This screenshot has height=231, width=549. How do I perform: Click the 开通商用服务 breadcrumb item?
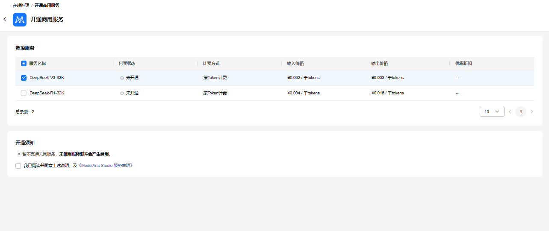coord(47,6)
